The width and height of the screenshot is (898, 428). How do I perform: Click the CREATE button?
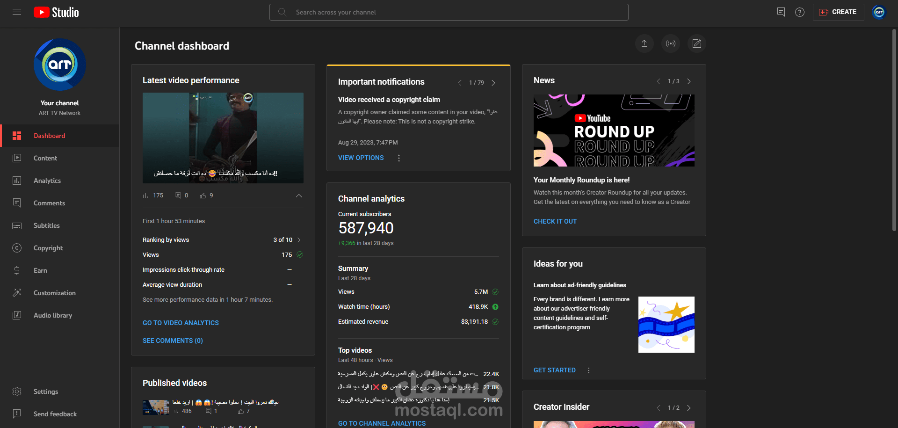tap(838, 12)
